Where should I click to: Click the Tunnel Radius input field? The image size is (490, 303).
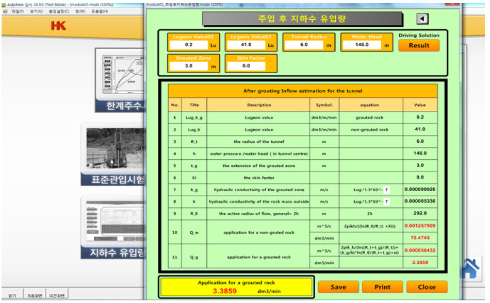click(x=304, y=45)
